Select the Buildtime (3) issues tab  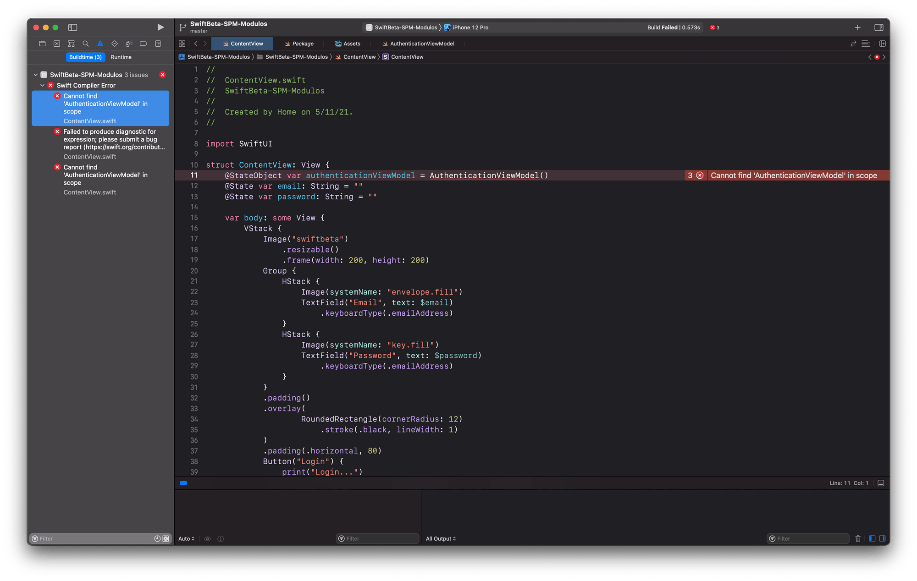pyautogui.click(x=85, y=57)
